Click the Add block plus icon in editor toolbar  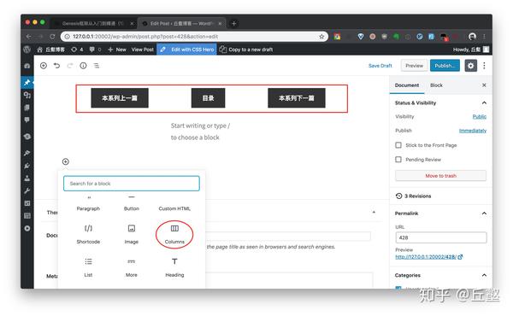click(44, 66)
